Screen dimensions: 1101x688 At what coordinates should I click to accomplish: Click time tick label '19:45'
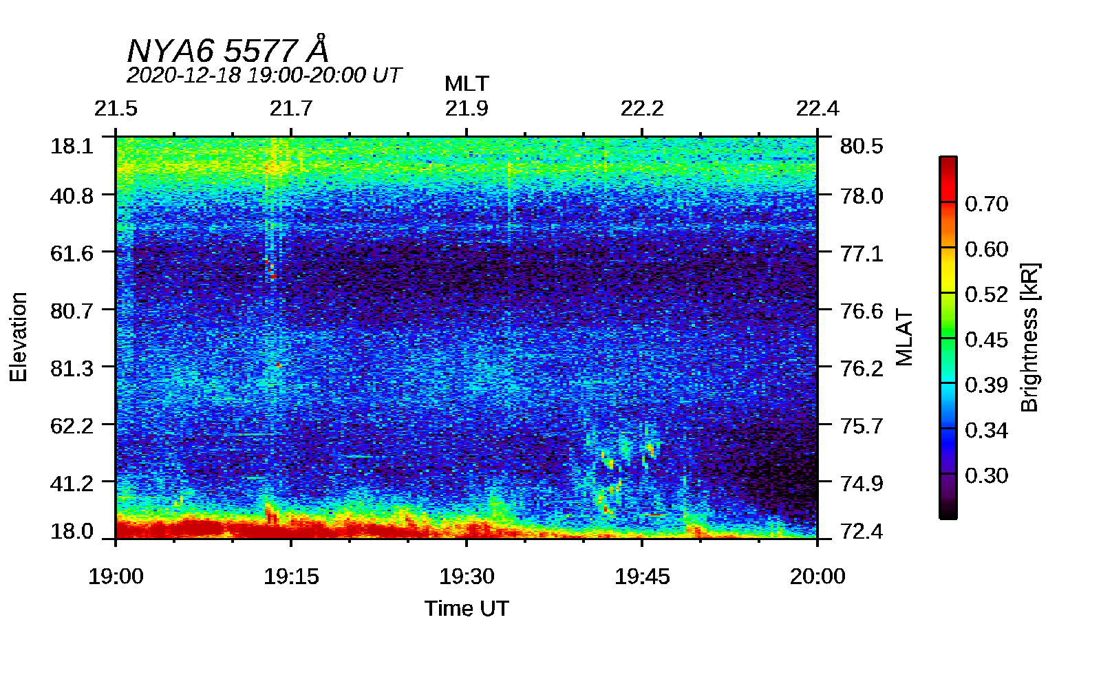pyautogui.click(x=642, y=577)
